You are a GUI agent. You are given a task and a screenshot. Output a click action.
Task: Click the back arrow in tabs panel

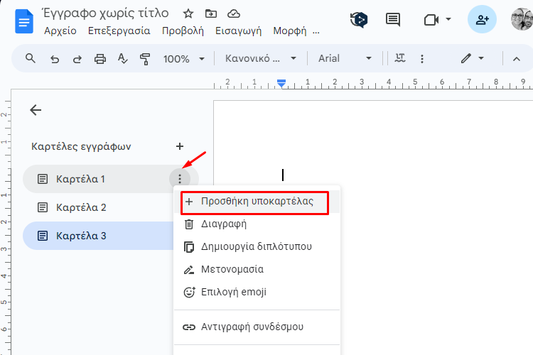click(36, 110)
